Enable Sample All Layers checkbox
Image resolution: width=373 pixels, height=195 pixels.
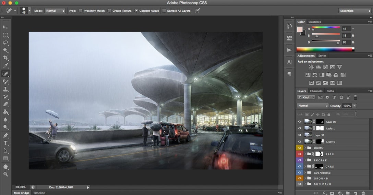coord(164,11)
